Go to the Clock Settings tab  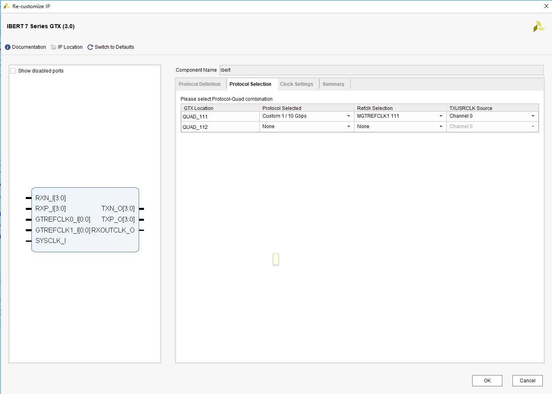pos(297,84)
